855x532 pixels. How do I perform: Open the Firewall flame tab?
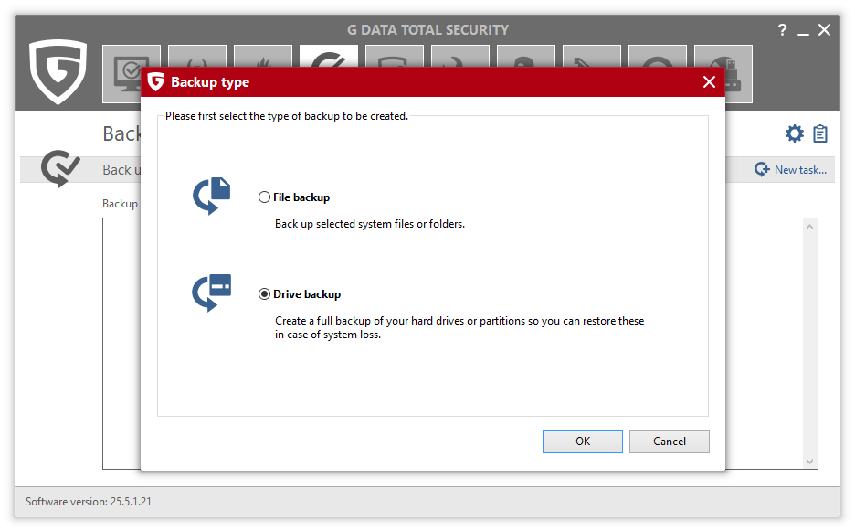[x=263, y=57]
